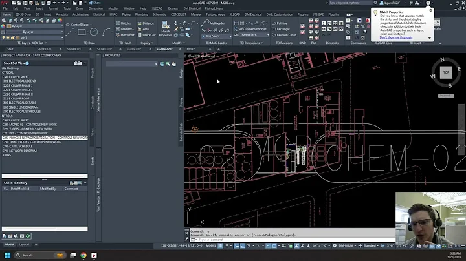Expand the TEI Layers - ACA Test panel

pyautogui.click(x=32, y=43)
